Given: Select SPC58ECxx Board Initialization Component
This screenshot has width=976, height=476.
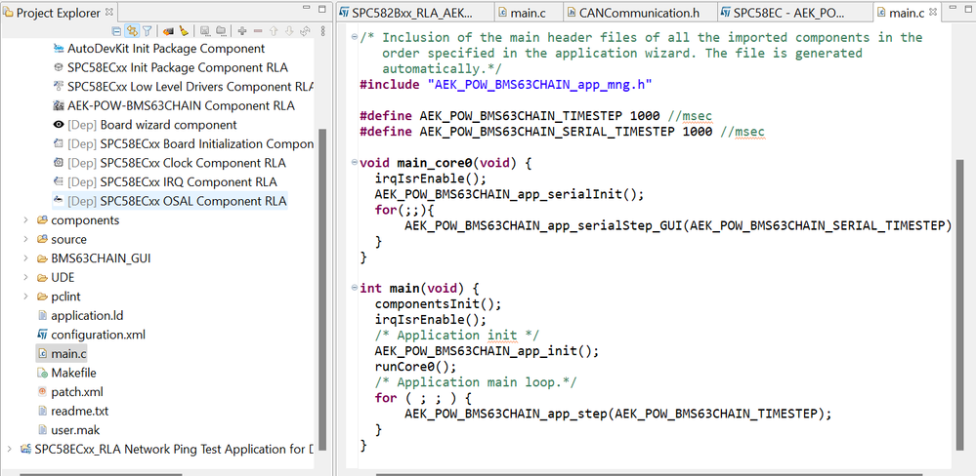Looking at the screenshot, I should 183,144.
